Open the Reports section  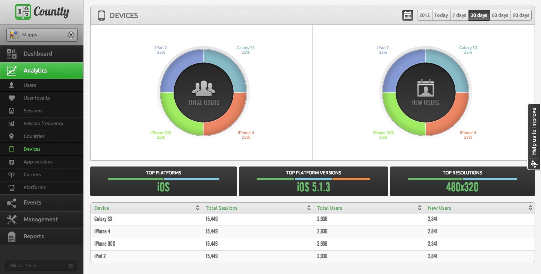click(x=41, y=236)
